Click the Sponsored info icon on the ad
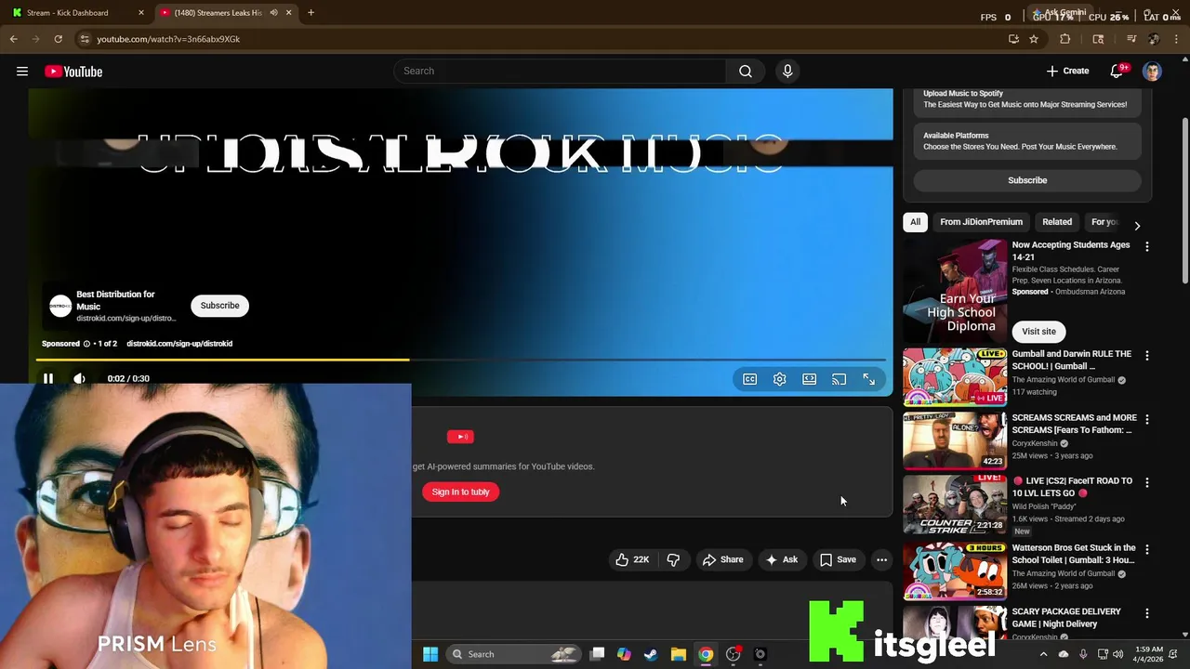This screenshot has width=1190, height=669. (x=86, y=344)
